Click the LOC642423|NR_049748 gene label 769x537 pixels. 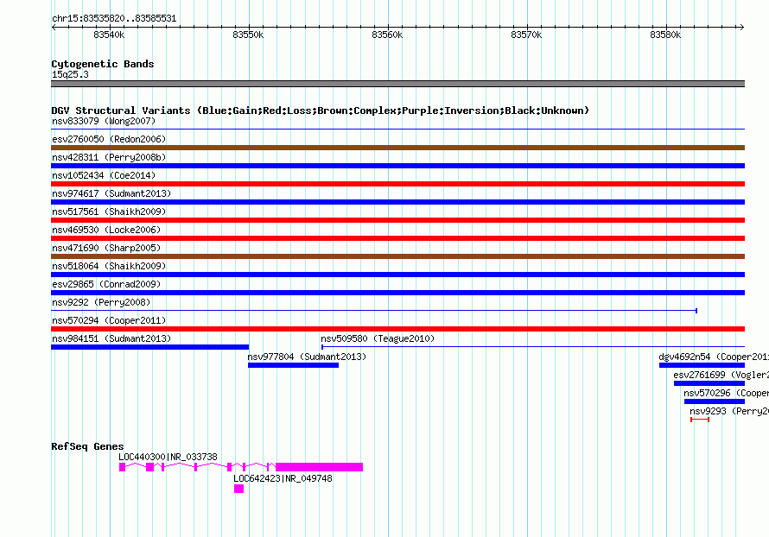[x=283, y=478]
